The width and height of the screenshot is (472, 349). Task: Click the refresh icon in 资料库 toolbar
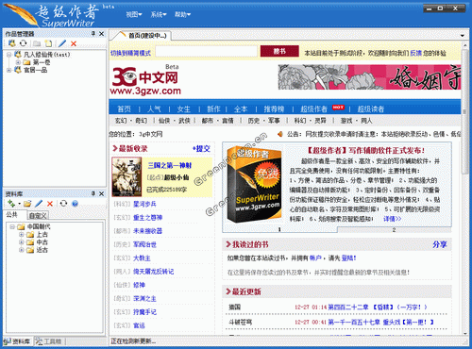pos(64,204)
